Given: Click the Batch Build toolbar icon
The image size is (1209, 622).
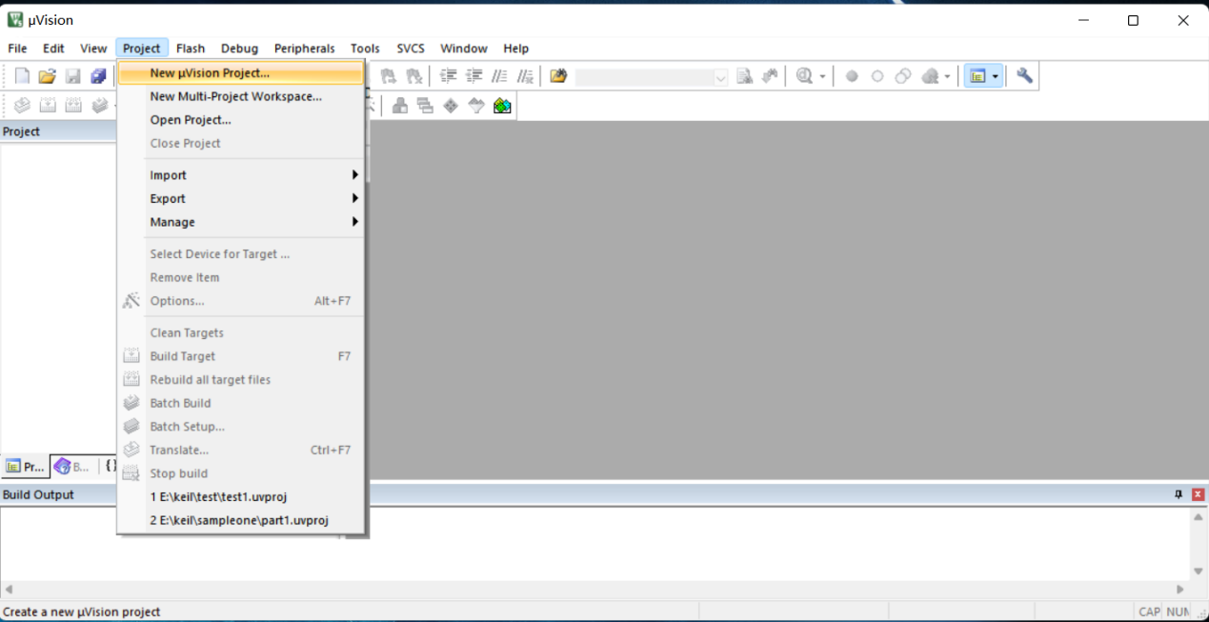Looking at the screenshot, I should [x=99, y=106].
